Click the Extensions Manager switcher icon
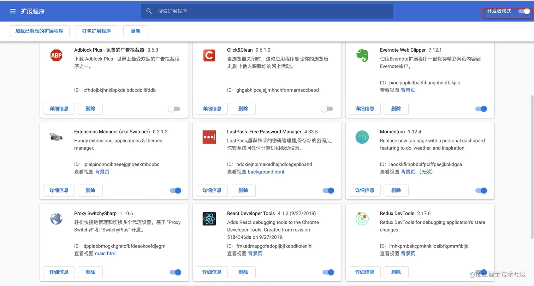The image size is (534, 286). coord(56,137)
